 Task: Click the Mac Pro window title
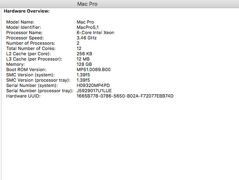tap(87, 4)
